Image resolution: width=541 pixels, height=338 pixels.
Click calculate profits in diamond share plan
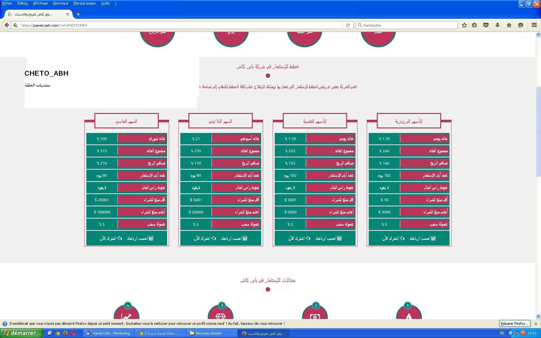coord(140,238)
